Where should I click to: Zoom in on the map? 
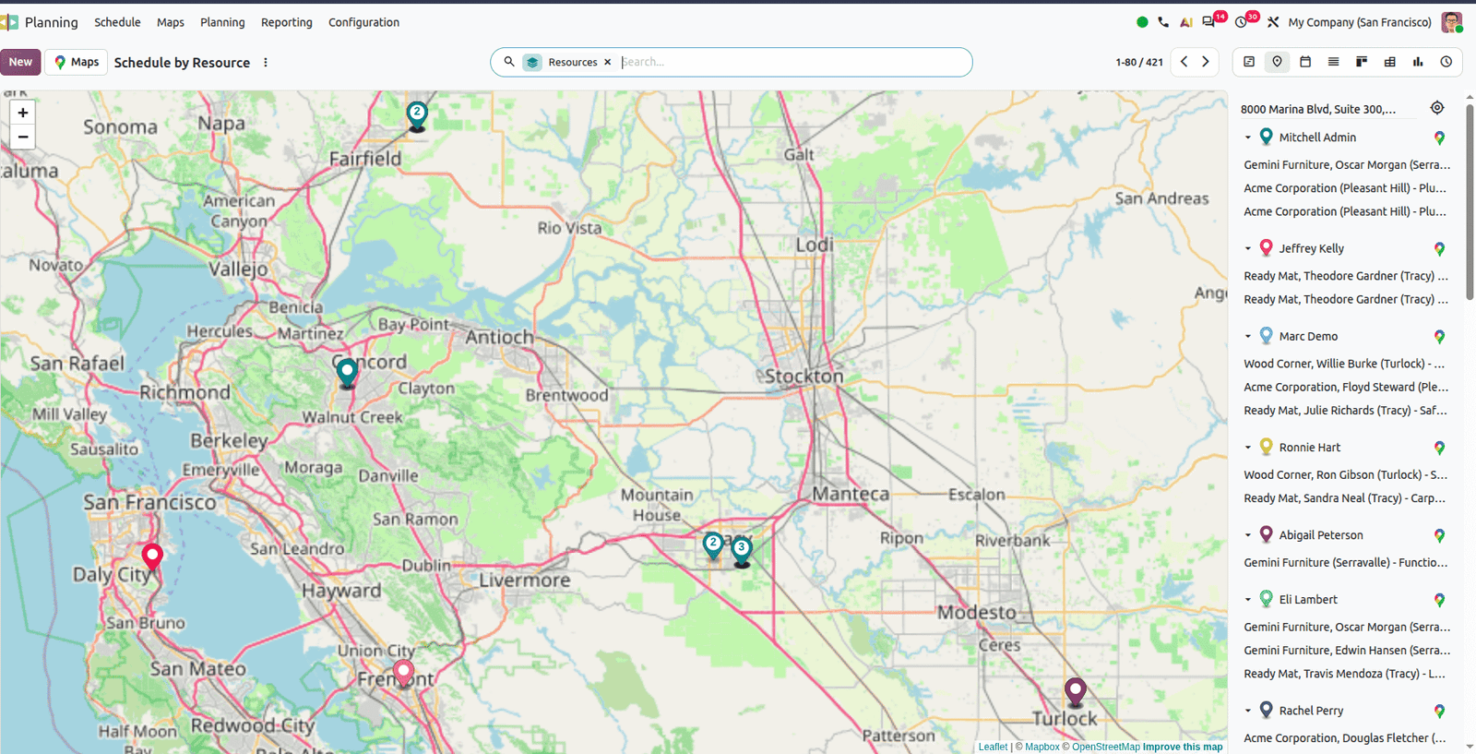point(23,113)
